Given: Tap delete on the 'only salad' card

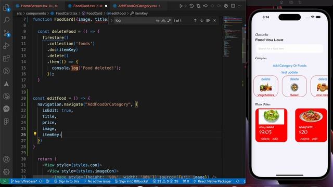Looking at the screenshot, I should pyautogui.click(x=265, y=139).
